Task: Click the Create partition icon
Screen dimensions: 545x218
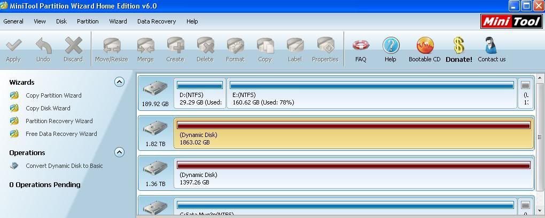Action: pos(175,45)
